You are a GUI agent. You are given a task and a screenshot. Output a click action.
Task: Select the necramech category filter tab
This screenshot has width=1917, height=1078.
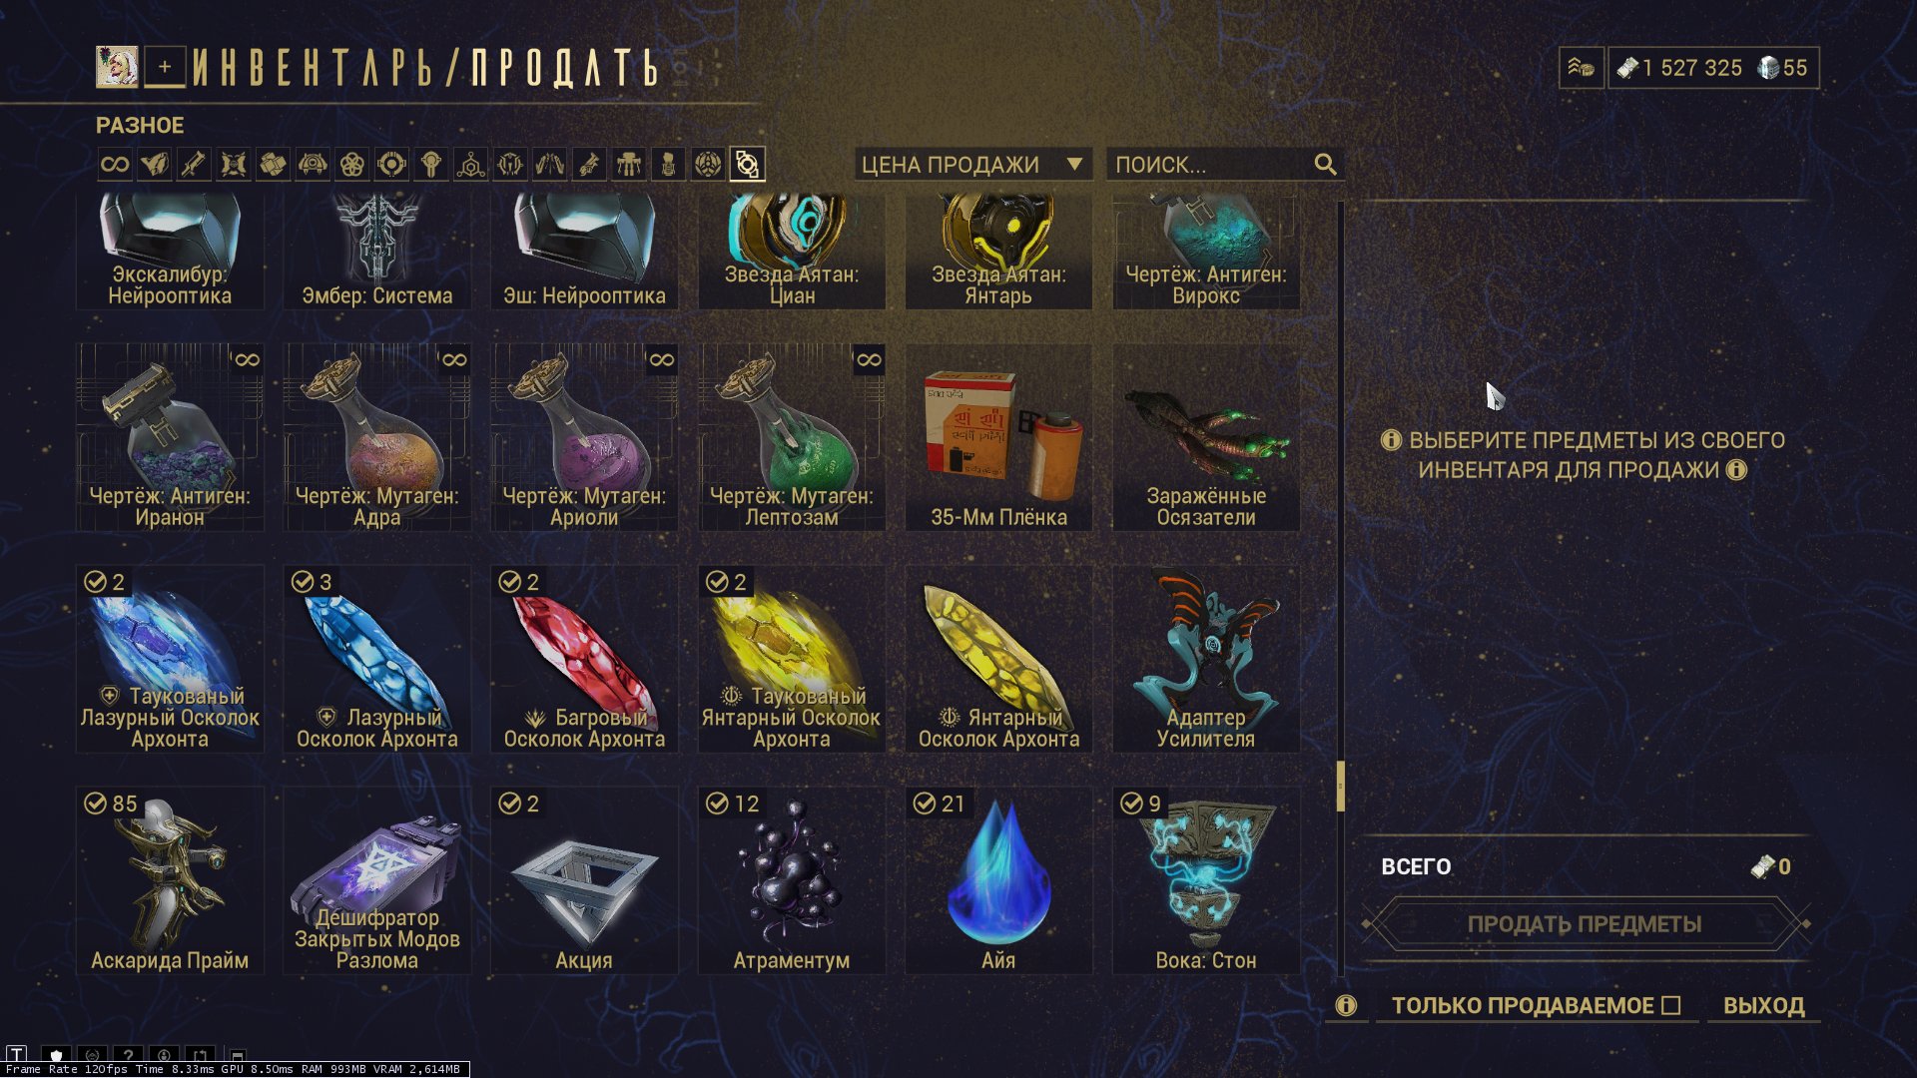tap(628, 165)
